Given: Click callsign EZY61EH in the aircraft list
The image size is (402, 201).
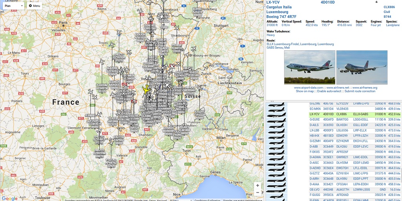Looking at the screenshot, I should [342, 173].
